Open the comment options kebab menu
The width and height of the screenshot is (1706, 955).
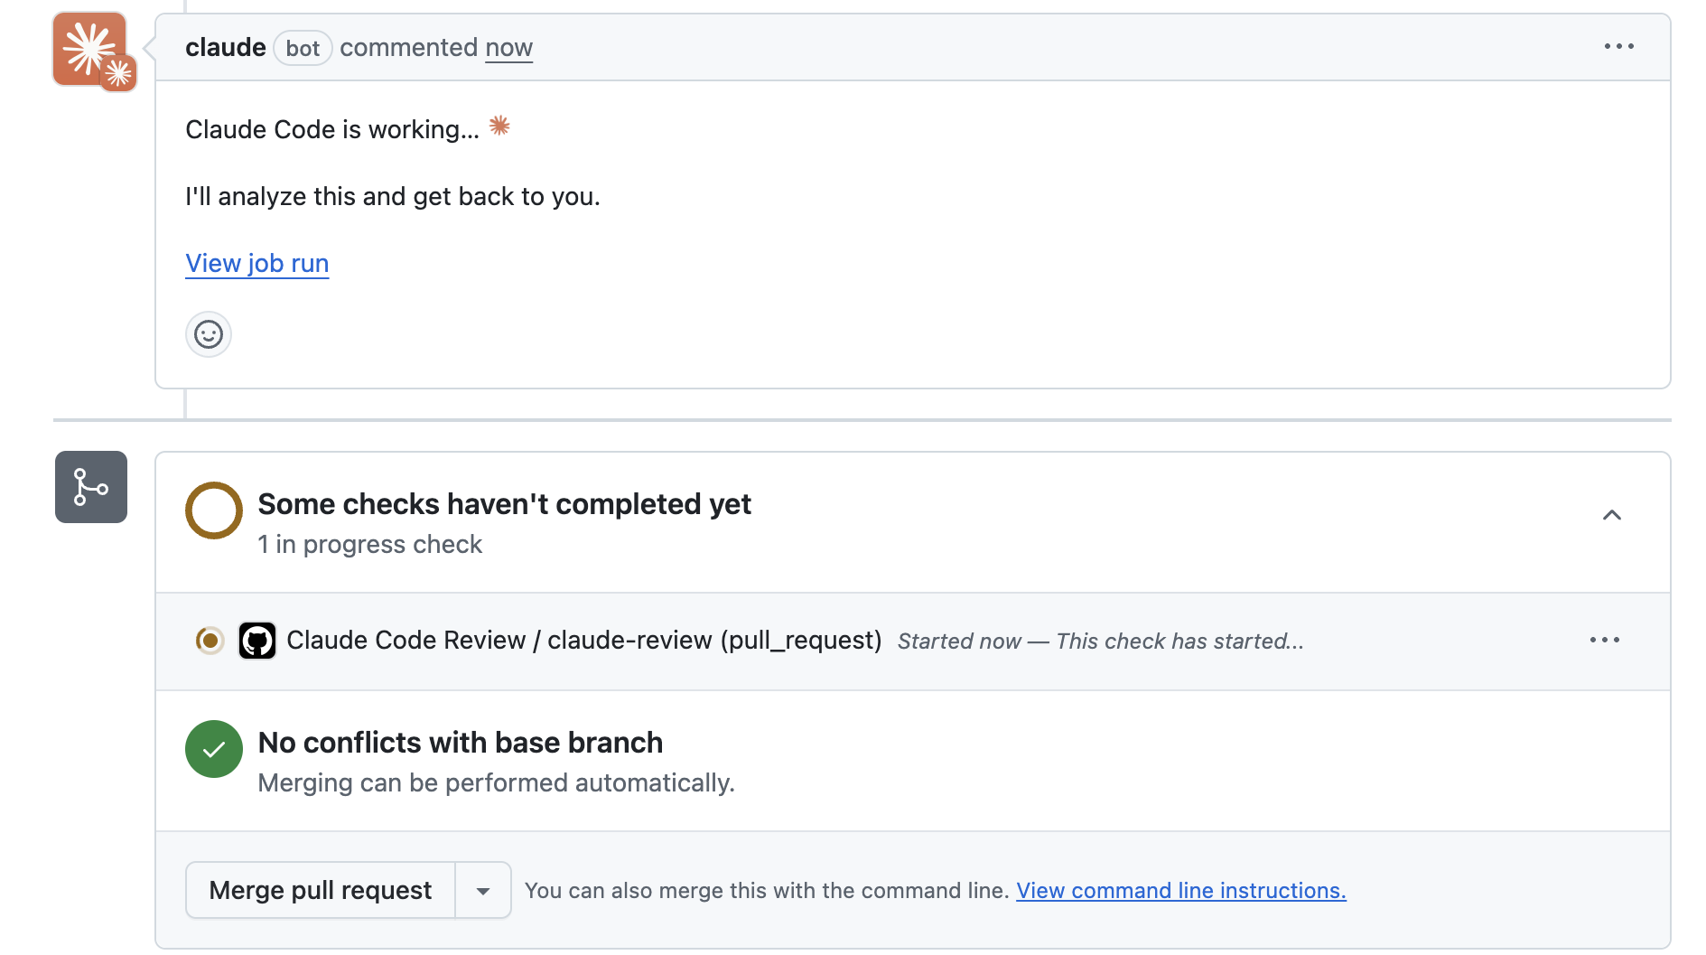[x=1620, y=46]
